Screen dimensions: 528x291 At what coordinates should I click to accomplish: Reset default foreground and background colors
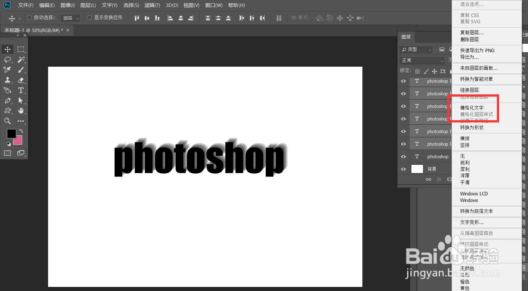pyautogui.click(x=9, y=144)
